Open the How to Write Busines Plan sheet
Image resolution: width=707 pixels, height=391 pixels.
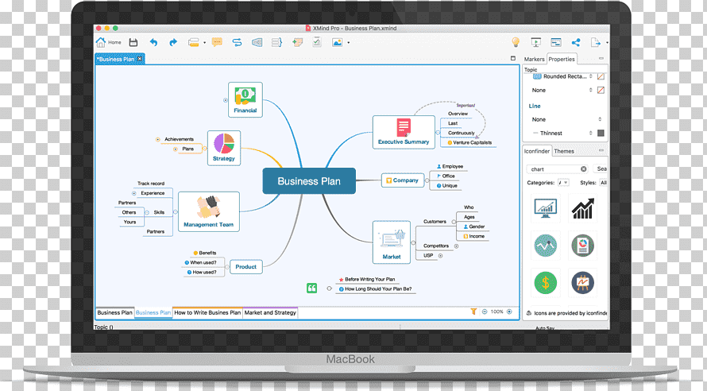(x=207, y=312)
